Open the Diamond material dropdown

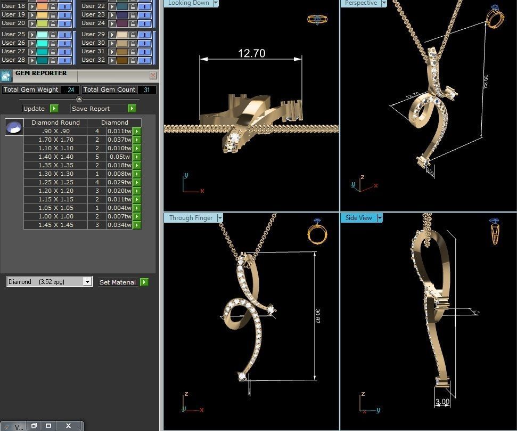pyautogui.click(x=87, y=282)
